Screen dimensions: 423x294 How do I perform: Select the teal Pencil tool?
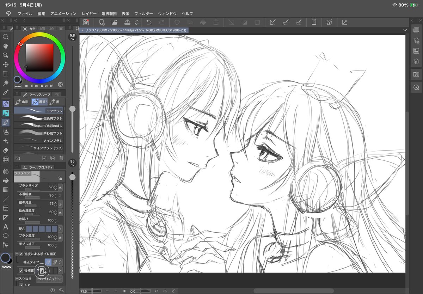[6, 114]
